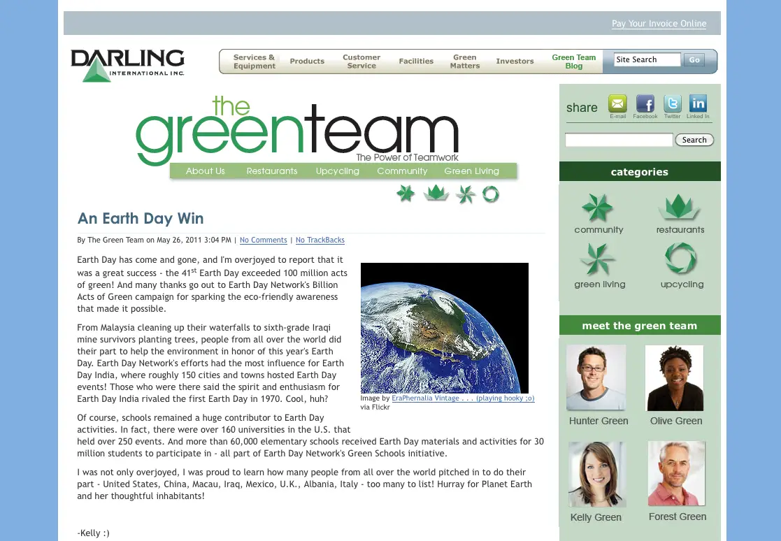This screenshot has width=781, height=541.
Task: Click the Twitter share icon
Action: (672, 104)
